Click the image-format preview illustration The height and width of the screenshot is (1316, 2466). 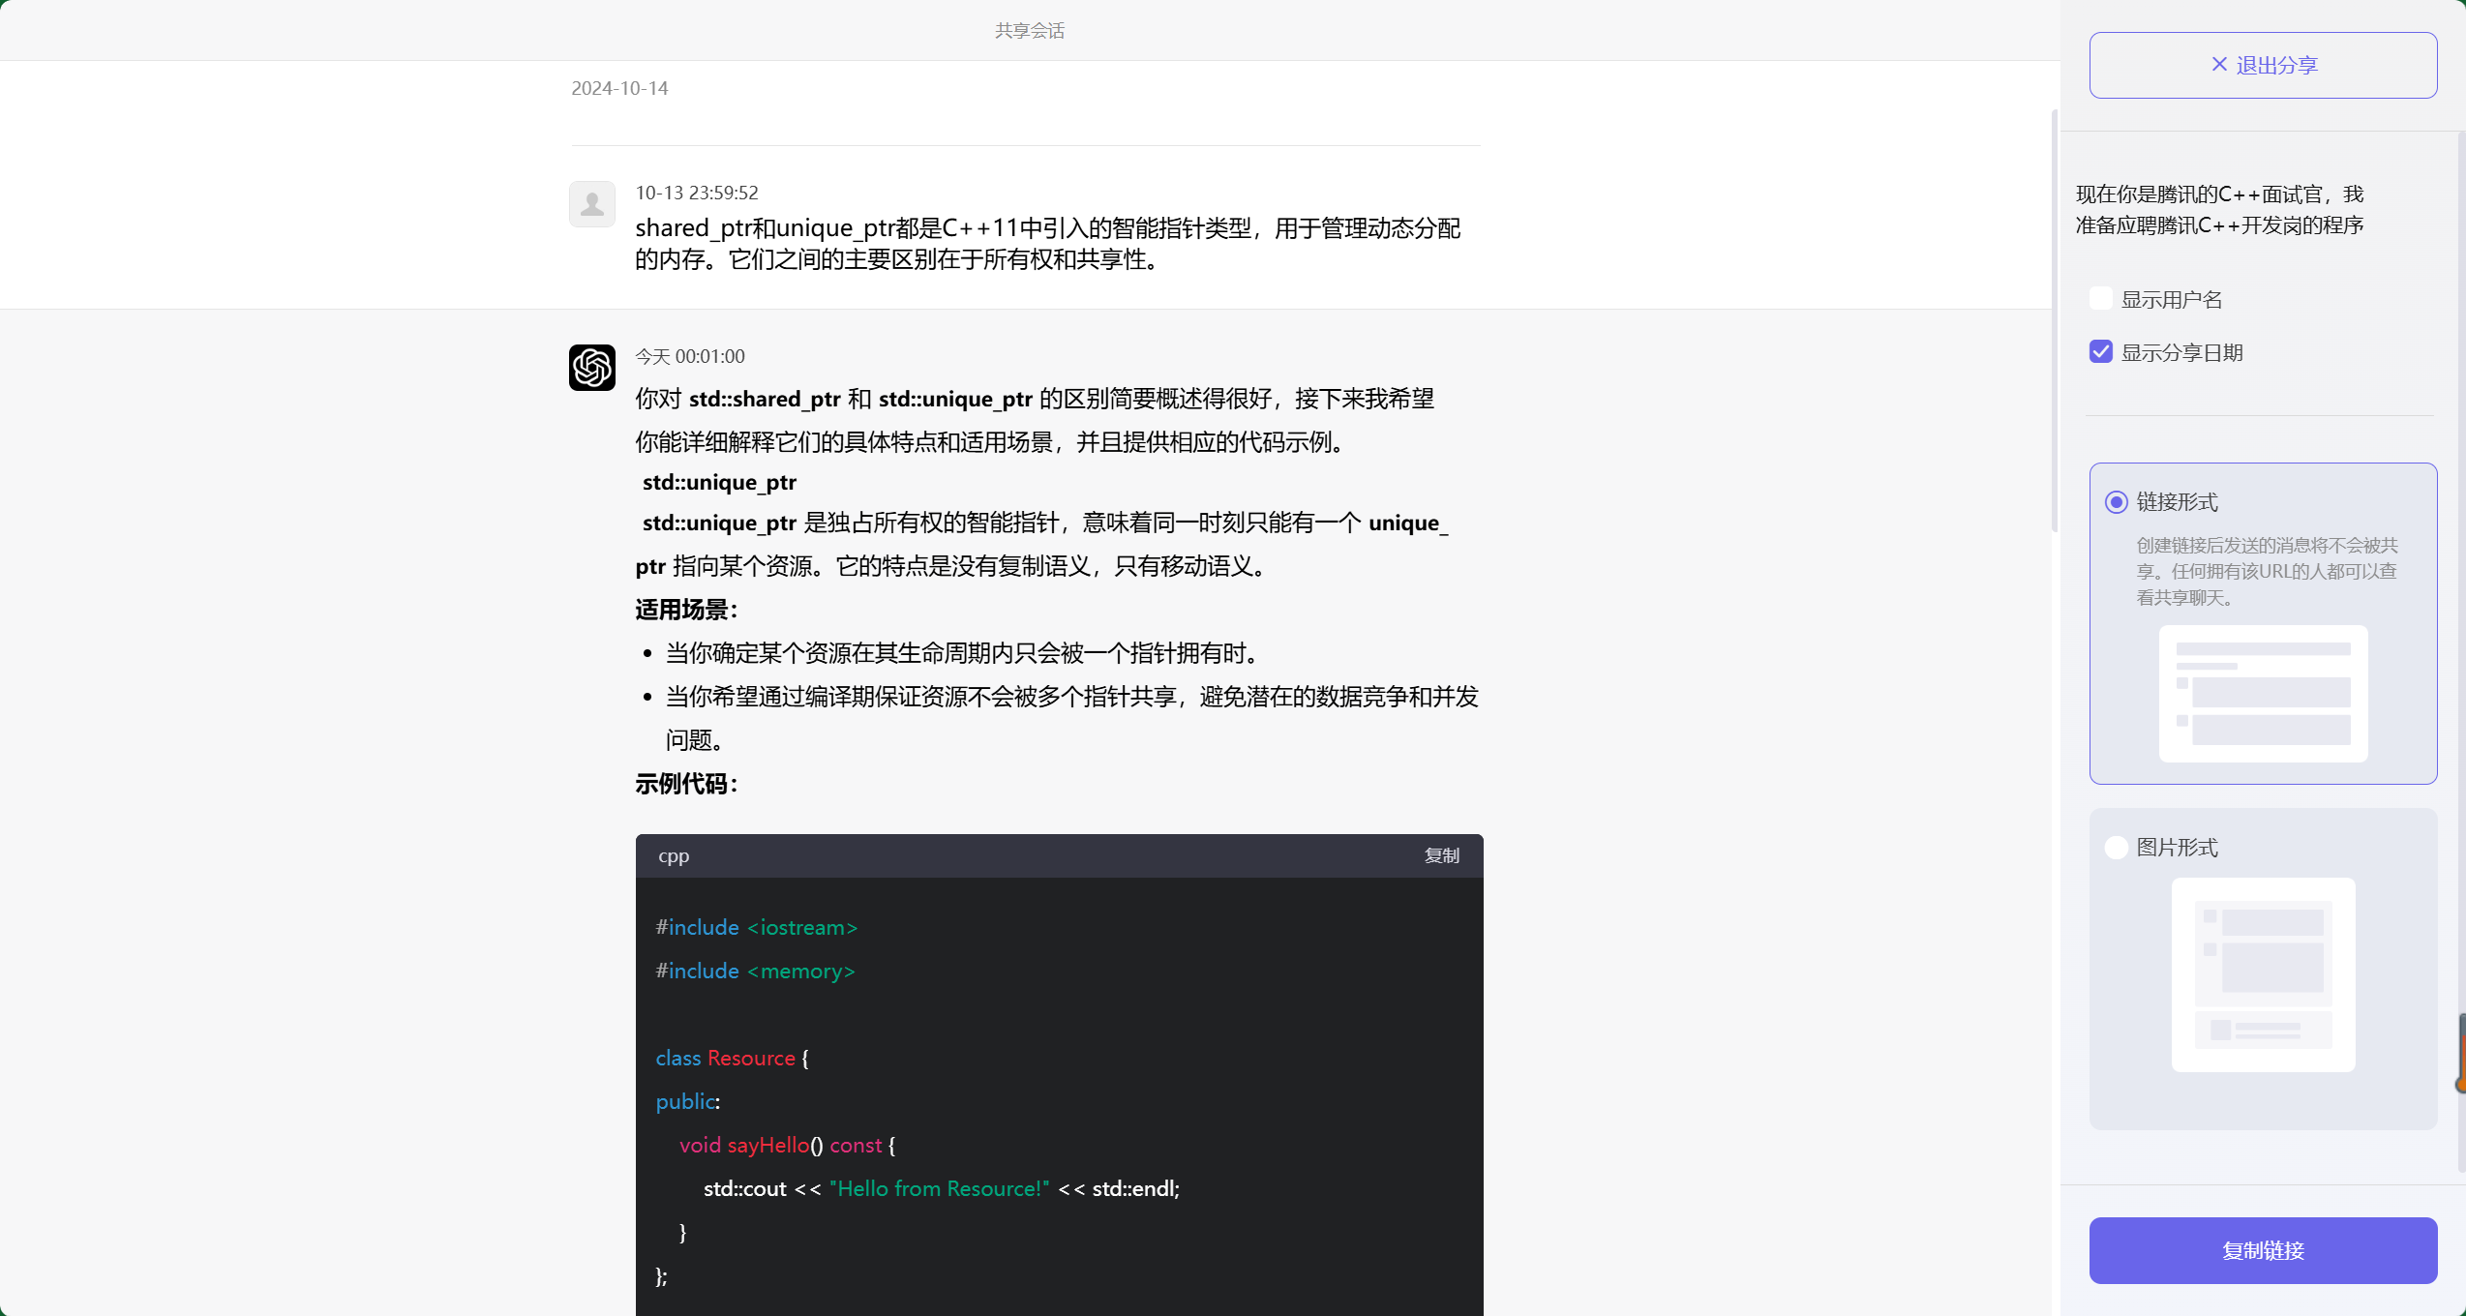coord(2263,973)
